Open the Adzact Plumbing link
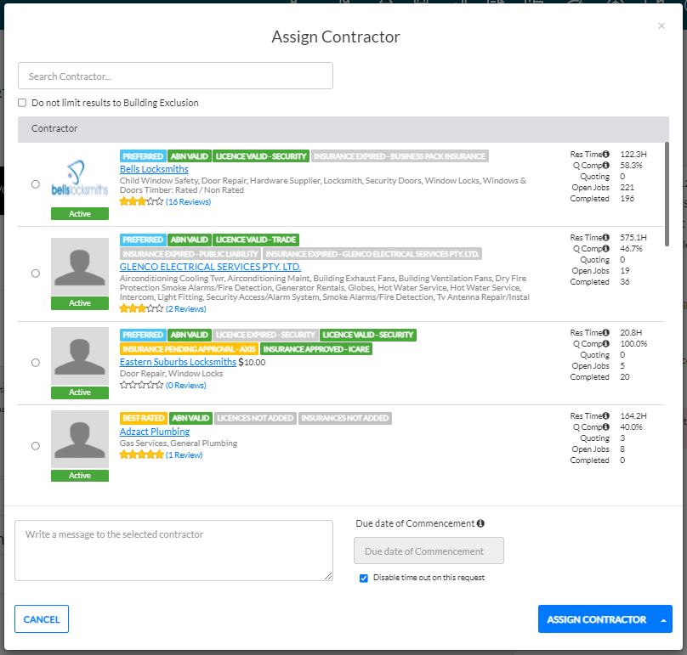Viewport: 687px width, 655px height. pos(155,432)
